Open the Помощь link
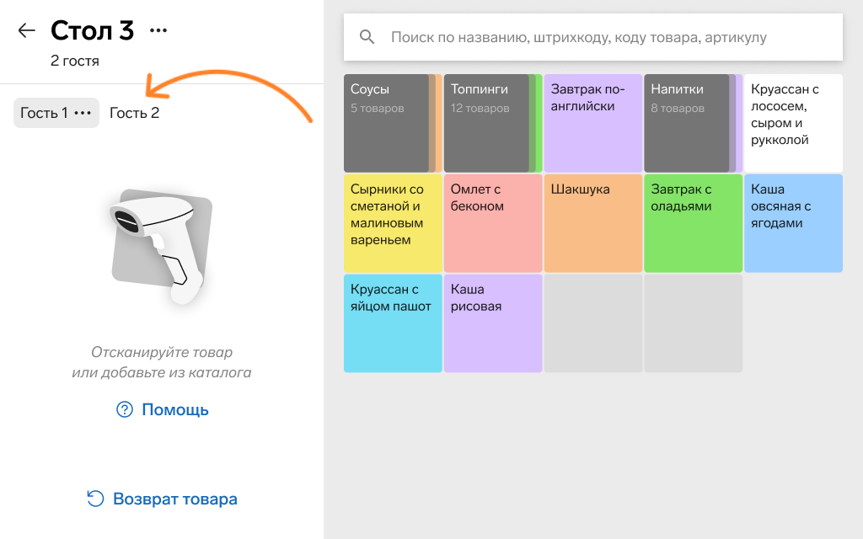 [174, 410]
